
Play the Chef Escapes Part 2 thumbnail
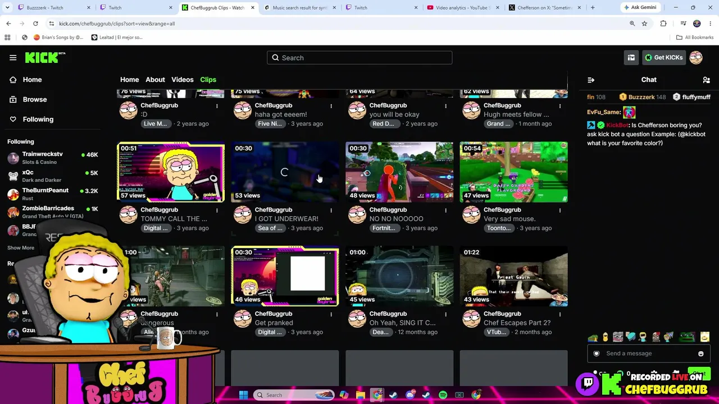click(x=513, y=276)
